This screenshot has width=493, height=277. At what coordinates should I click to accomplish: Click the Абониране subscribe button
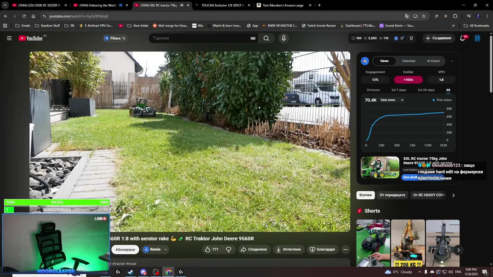(x=125, y=249)
